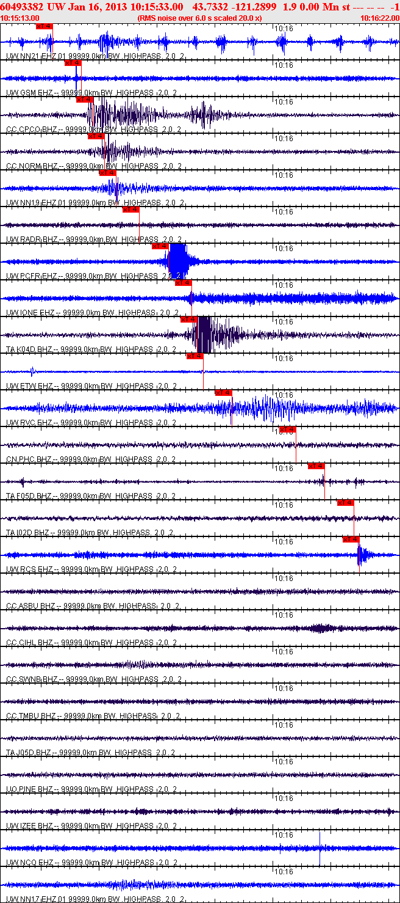Click the tall spike on the NCO trace
400x903 pixels.
tap(320, 848)
